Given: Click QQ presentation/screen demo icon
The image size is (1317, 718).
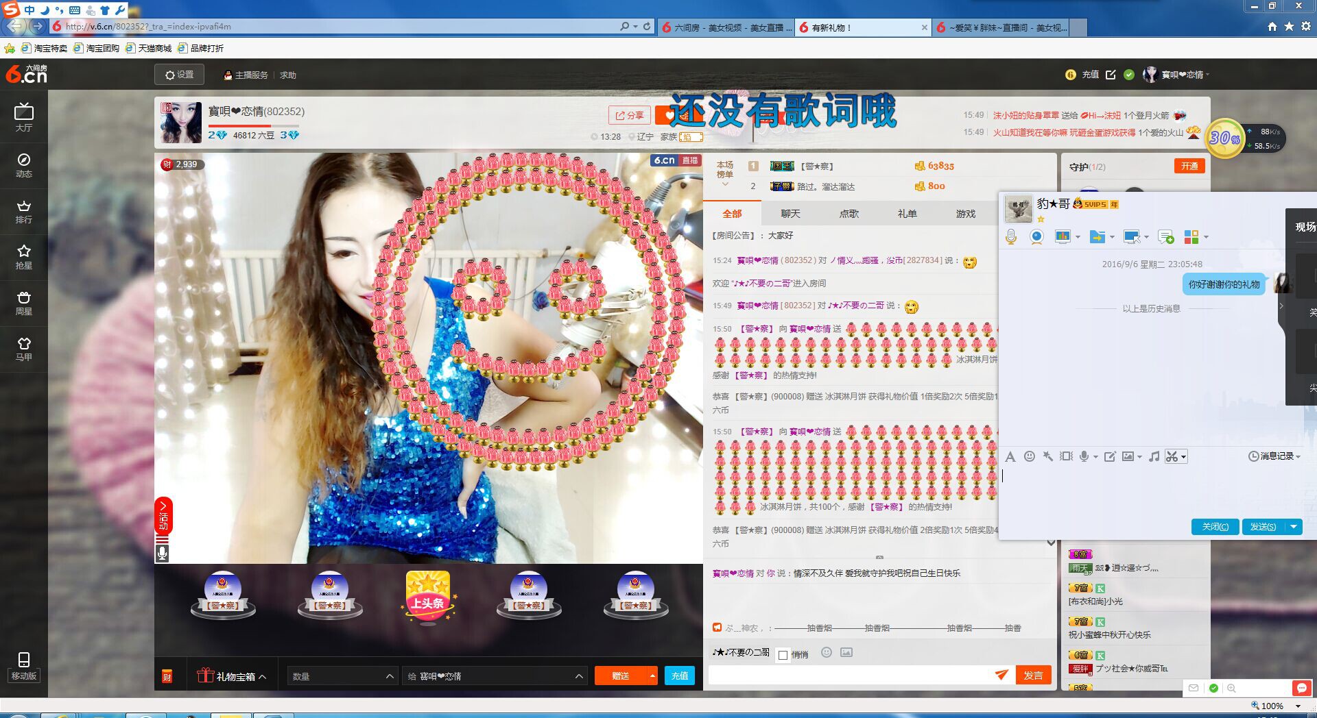Looking at the screenshot, I should pos(1063,236).
